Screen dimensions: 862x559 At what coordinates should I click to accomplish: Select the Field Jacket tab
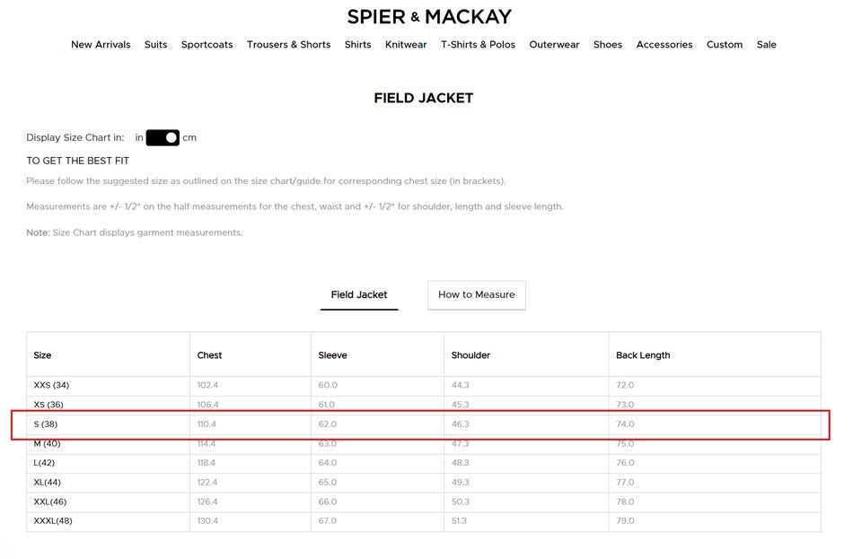[359, 295]
